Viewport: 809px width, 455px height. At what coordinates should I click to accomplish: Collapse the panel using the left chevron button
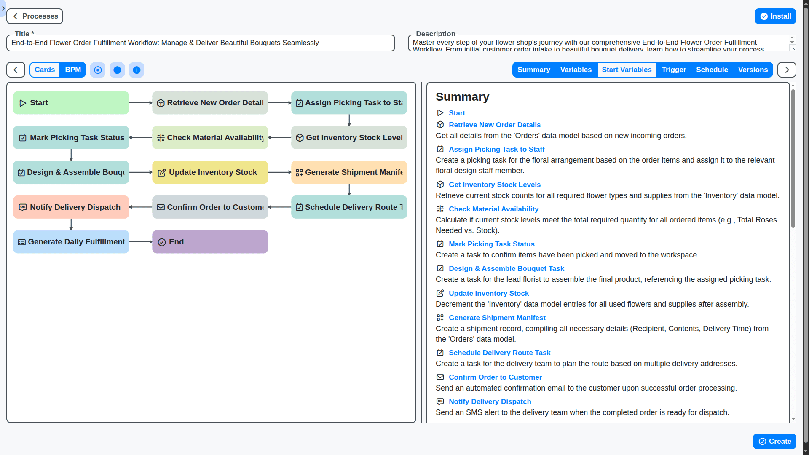click(15, 70)
